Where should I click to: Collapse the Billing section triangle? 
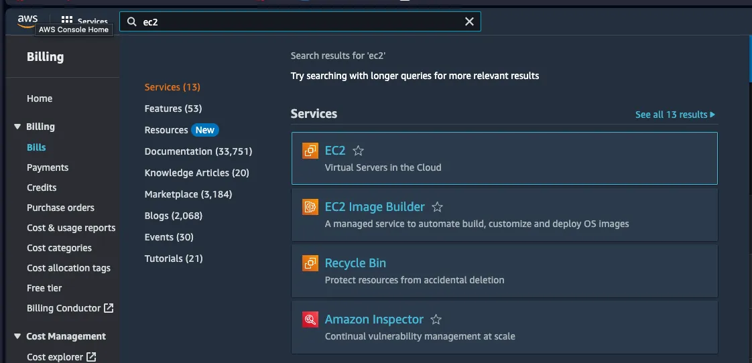[17, 127]
